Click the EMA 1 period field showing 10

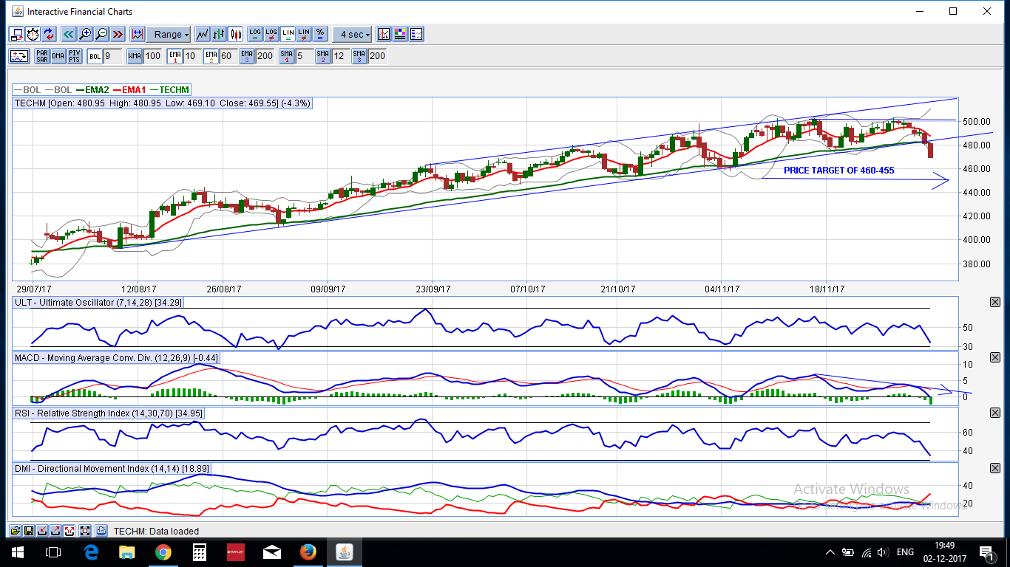(191, 55)
